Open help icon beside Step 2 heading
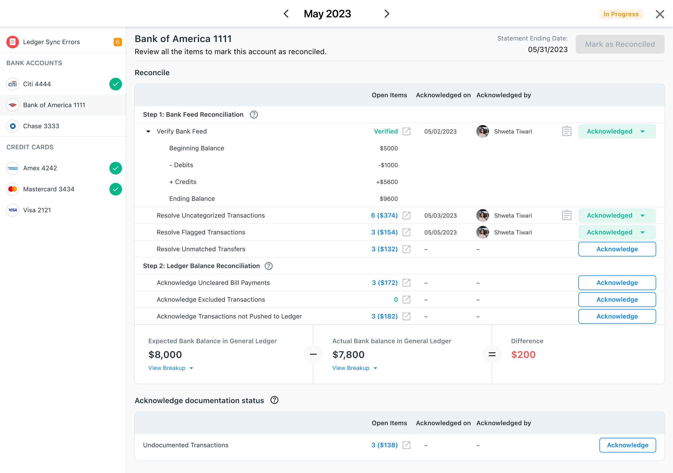 click(x=268, y=266)
